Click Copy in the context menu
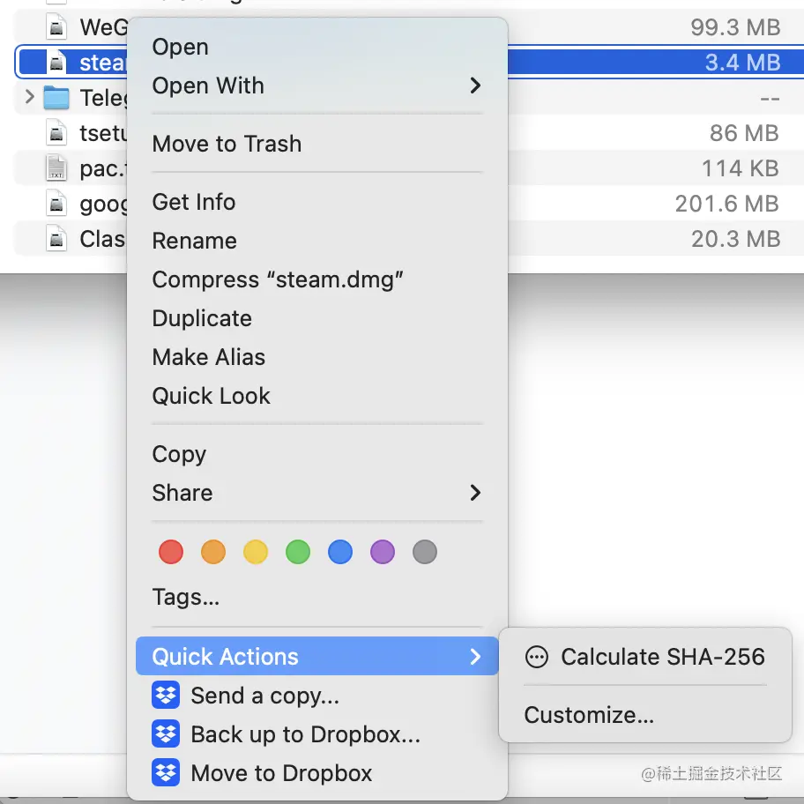Screen dimensions: 804x804 (x=179, y=455)
